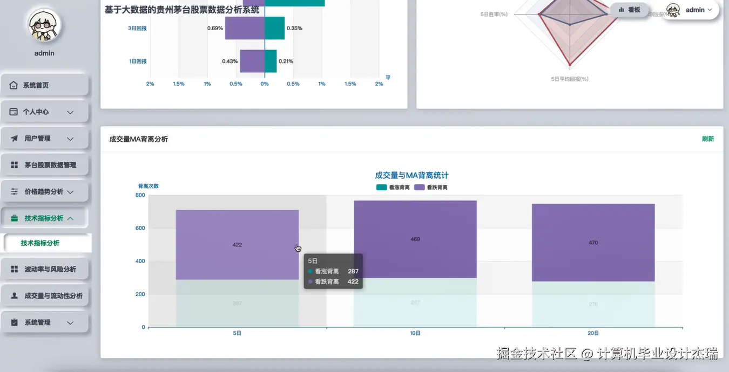729x372 pixels.
Task: Click the admin username under the sidebar avatar
Action: coord(44,53)
